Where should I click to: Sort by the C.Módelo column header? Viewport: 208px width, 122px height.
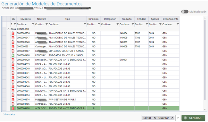click(25, 19)
